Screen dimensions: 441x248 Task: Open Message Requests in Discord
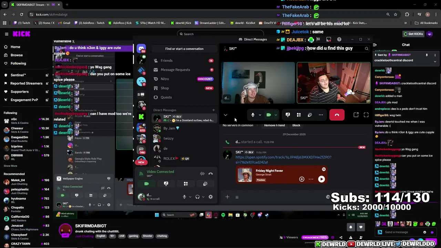pyautogui.click(x=184, y=70)
